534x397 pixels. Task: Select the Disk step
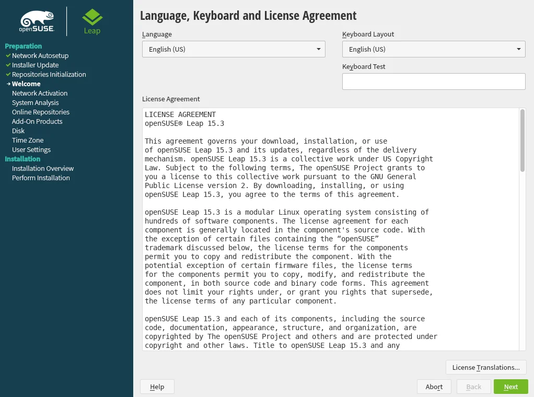click(18, 131)
